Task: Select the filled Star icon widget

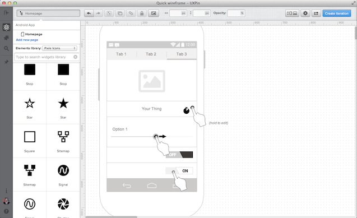Action: [63, 108]
